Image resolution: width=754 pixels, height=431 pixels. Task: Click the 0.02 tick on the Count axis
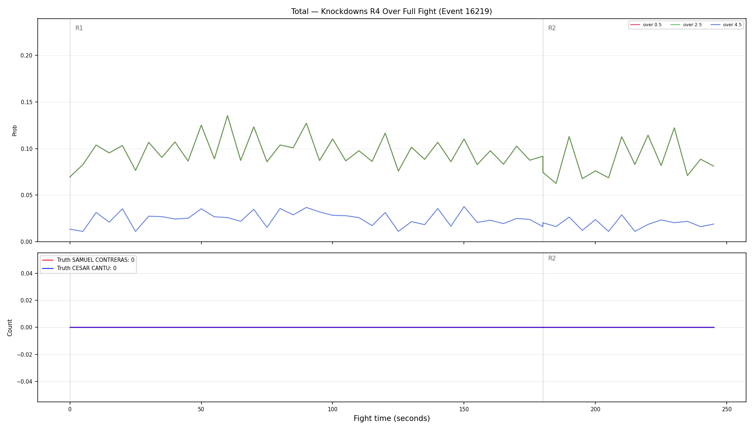click(27, 300)
